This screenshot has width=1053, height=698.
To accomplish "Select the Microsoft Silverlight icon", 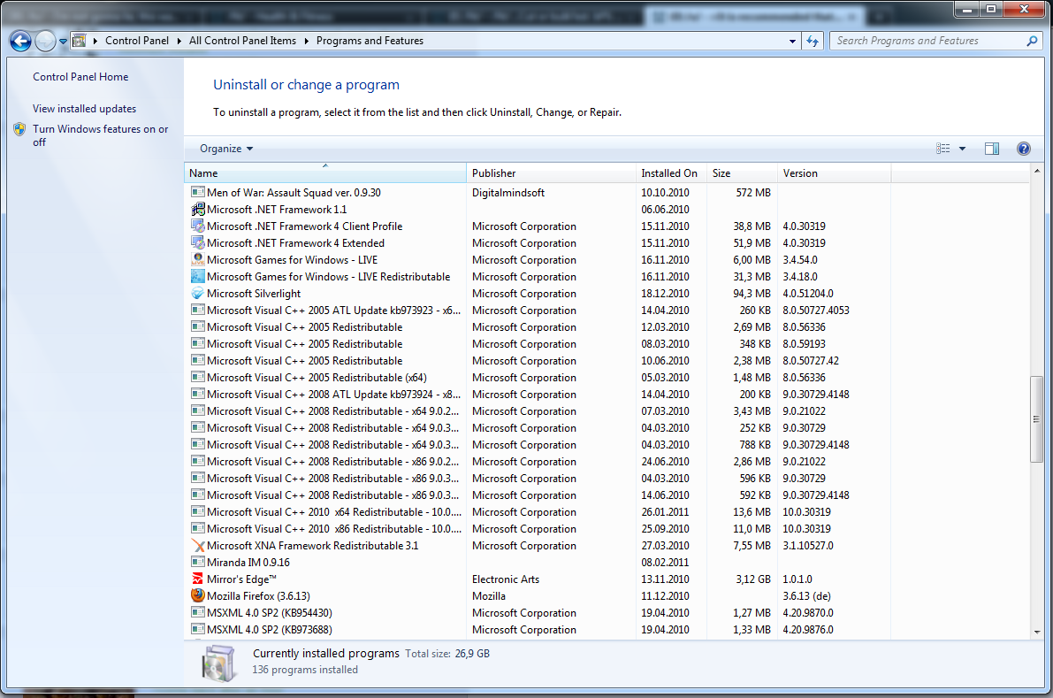I will coord(197,293).
